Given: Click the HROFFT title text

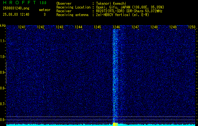Looking at the screenshot, I should pos(20,3).
